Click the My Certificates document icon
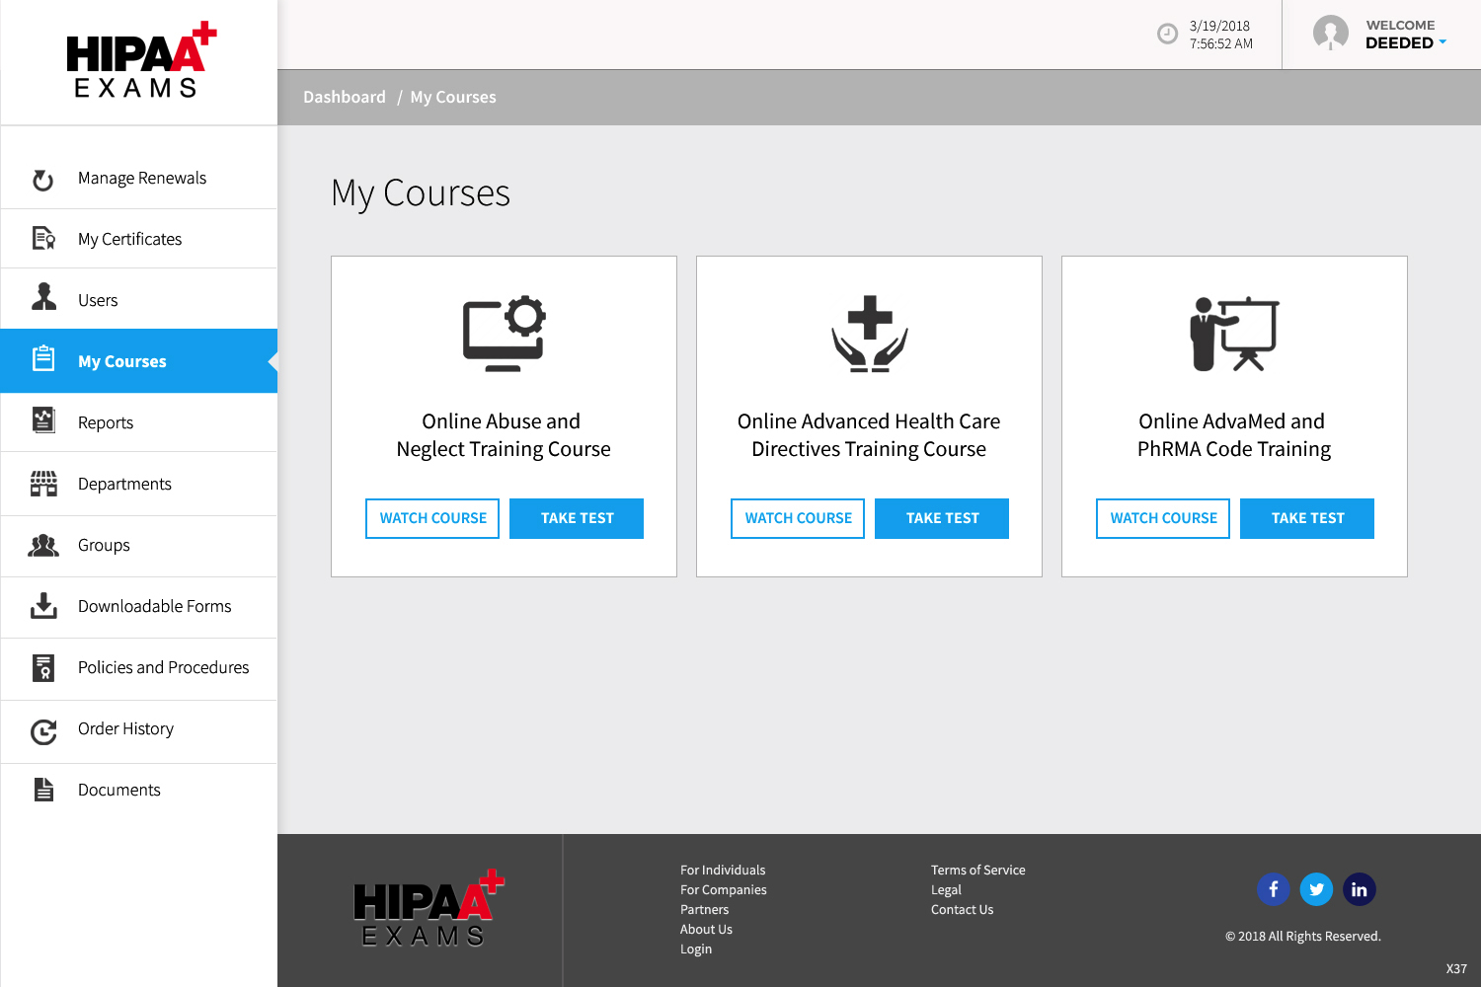Image resolution: width=1481 pixels, height=987 pixels. [x=43, y=238]
